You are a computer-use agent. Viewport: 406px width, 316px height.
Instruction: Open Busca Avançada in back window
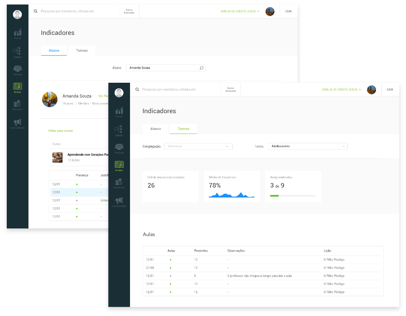tap(129, 11)
